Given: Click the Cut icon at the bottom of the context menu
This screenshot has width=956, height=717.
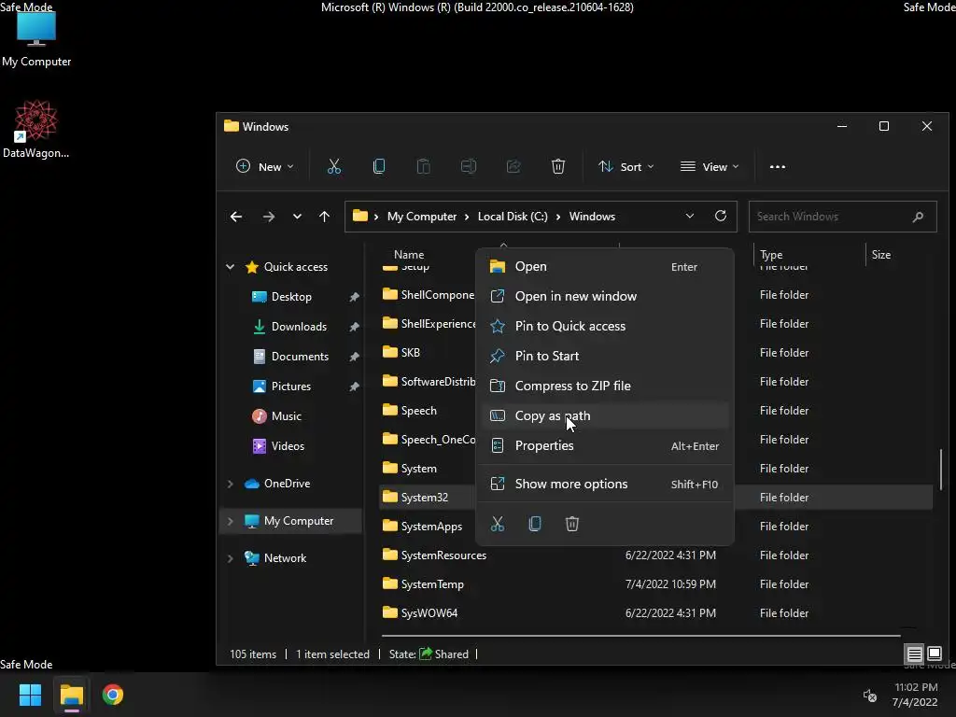Looking at the screenshot, I should [x=498, y=524].
